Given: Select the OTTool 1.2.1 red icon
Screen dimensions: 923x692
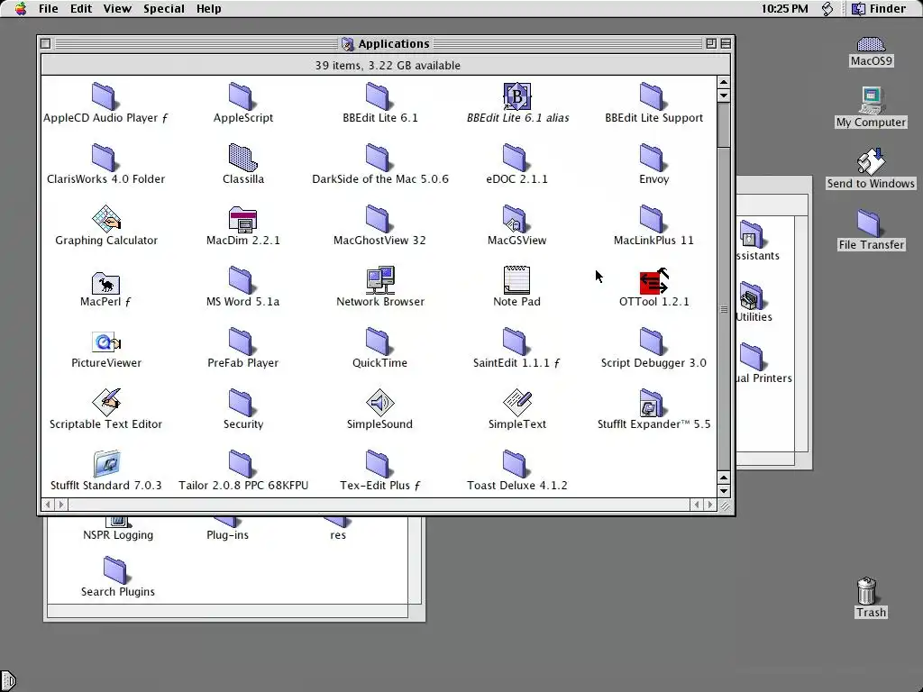Looking at the screenshot, I should click(x=653, y=281).
